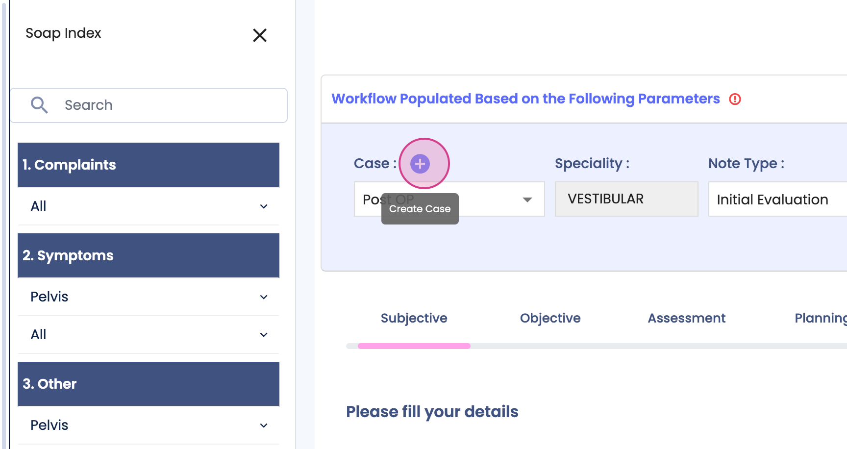Select the 2. Symptoms section header
Screen dimensions: 847x449
pos(149,255)
